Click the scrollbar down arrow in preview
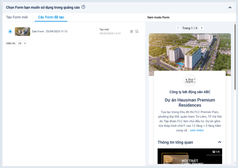The height and width of the screenshot is (168, 238). coord(235,163)
